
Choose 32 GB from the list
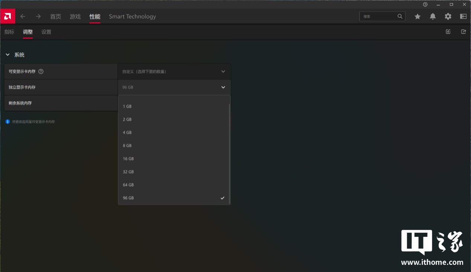(x=174, y=172)
